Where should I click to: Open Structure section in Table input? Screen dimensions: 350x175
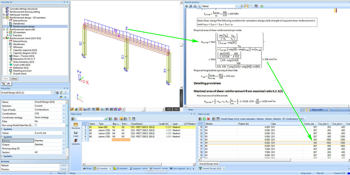[76, 126]
